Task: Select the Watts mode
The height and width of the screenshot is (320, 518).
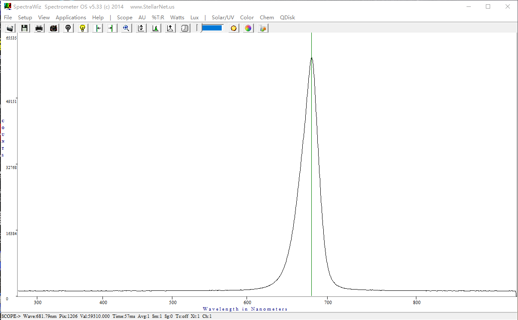Action: [177, 18]
